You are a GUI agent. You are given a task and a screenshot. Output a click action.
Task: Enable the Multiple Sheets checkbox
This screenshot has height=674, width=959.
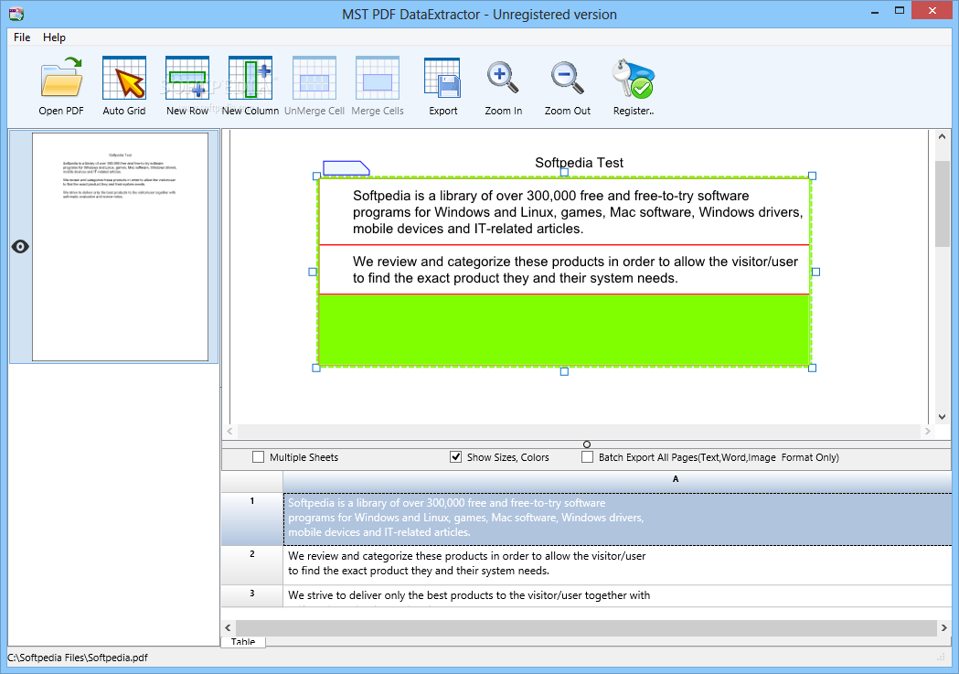258,457
